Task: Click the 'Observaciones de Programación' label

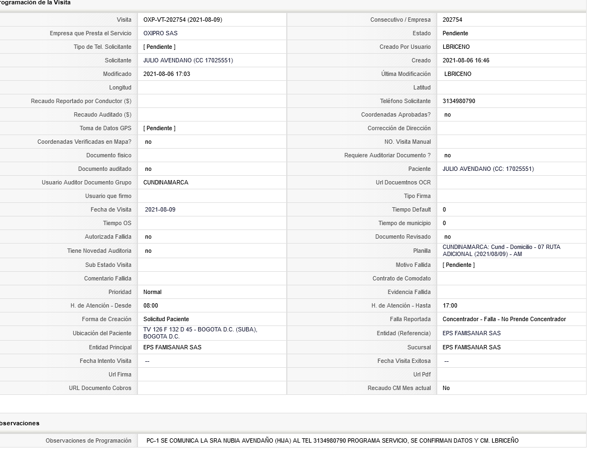Action: (x=89, y=440)
